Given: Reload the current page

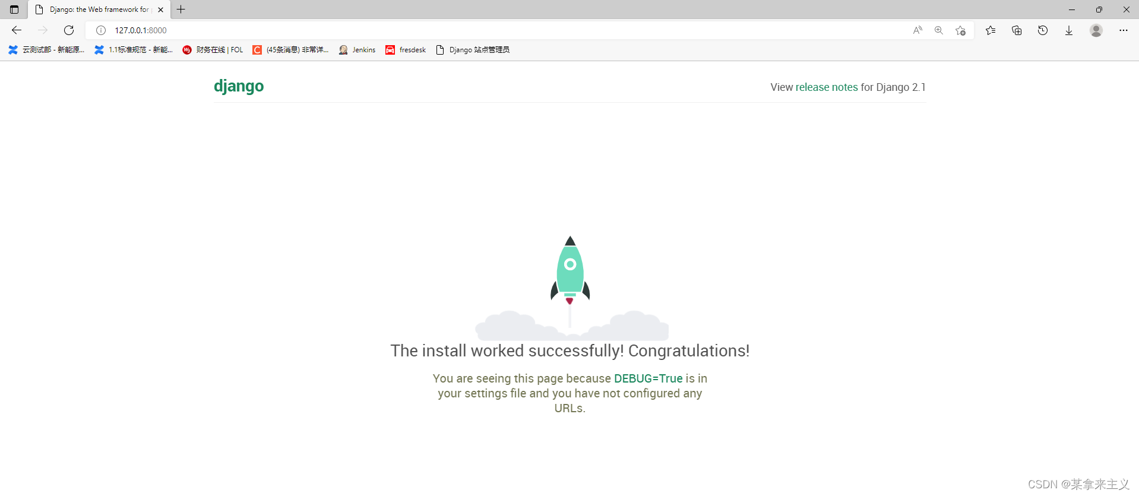Looking at the screenshot, I should [69, 30].
